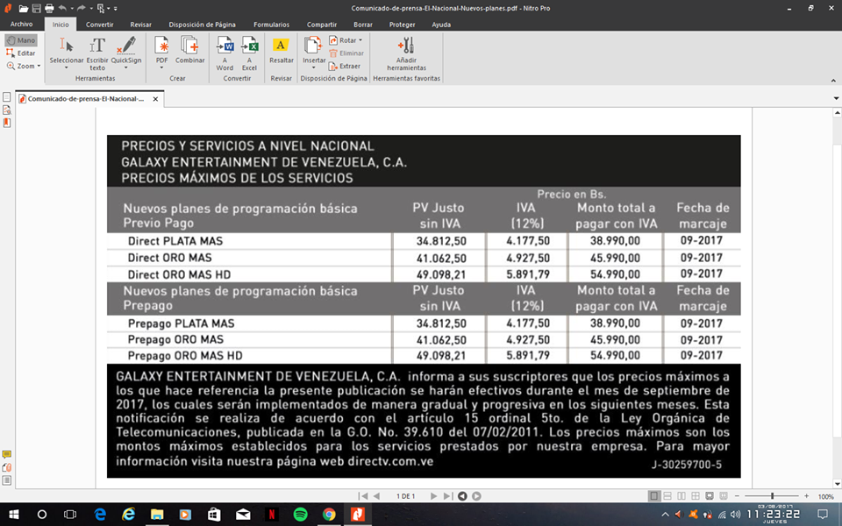Screen dimensions: 842x526
Task: Open the QuickSign signature tool
Action: click(126, 51)
